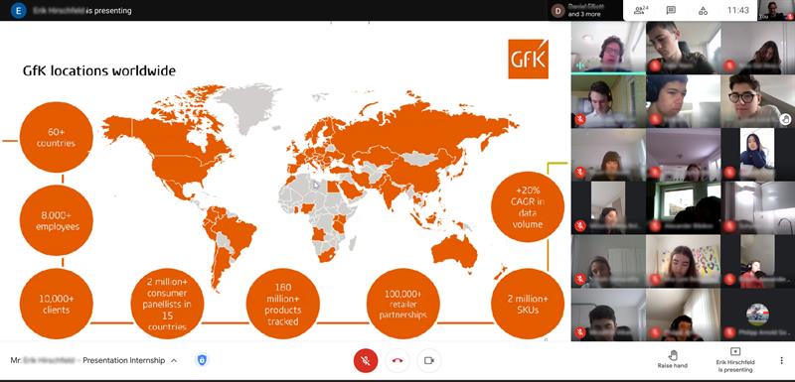This screenshot has height=382, width=795.
Task: Select the round-avatar participant tile at bottom right
Action: [757, 315]
